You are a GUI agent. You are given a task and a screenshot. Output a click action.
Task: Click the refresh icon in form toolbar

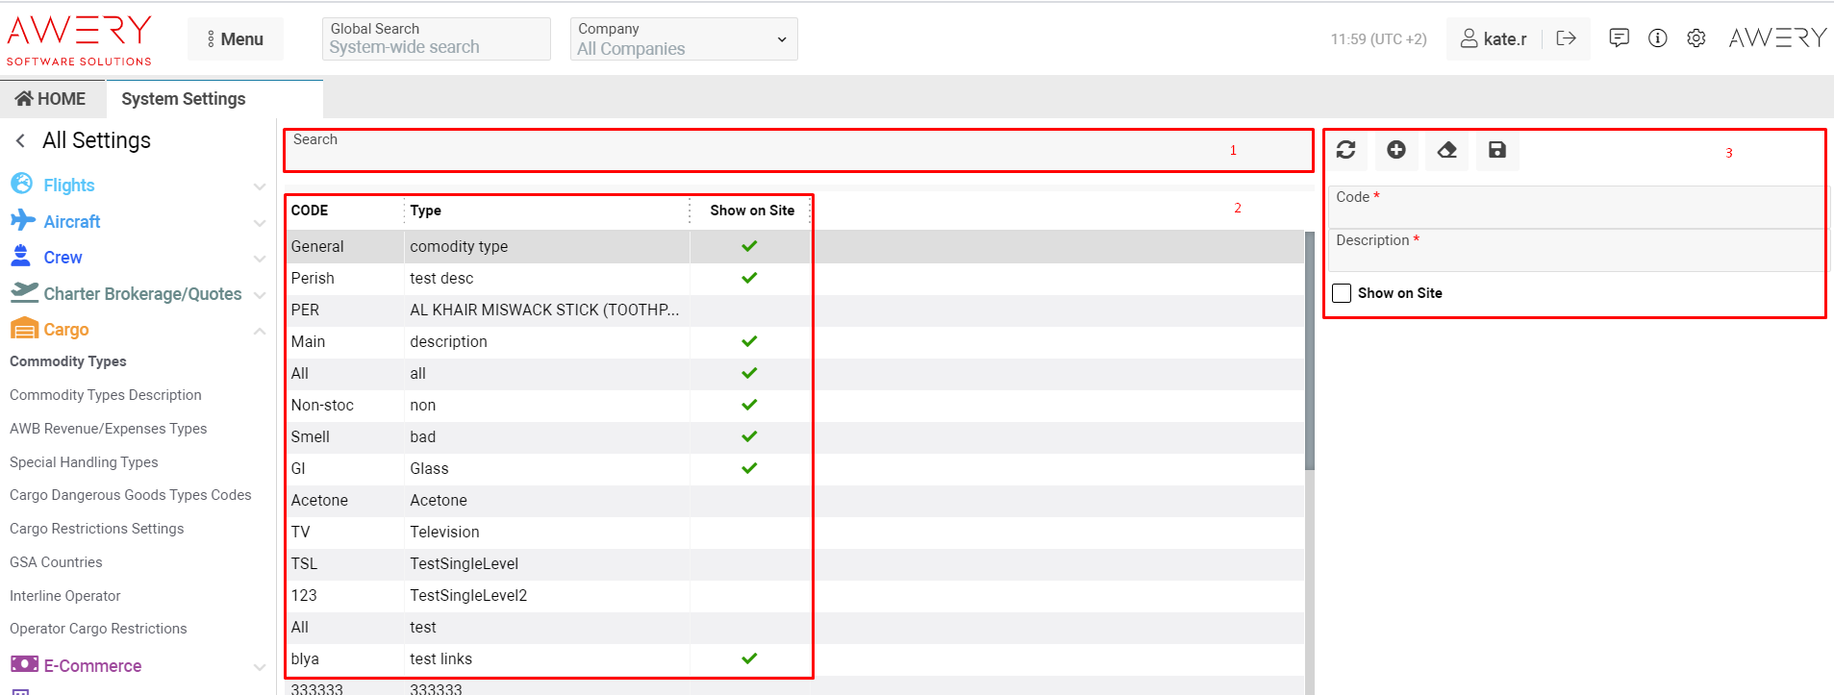click(1345, 150)
